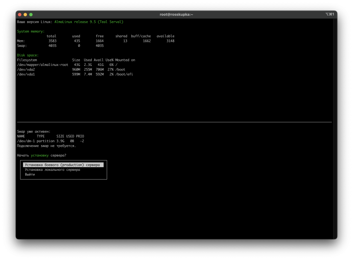Click '/dev/dm-1' swap partition row
The width and height of the screenshot is (353, 260).
tap(51, 141)
